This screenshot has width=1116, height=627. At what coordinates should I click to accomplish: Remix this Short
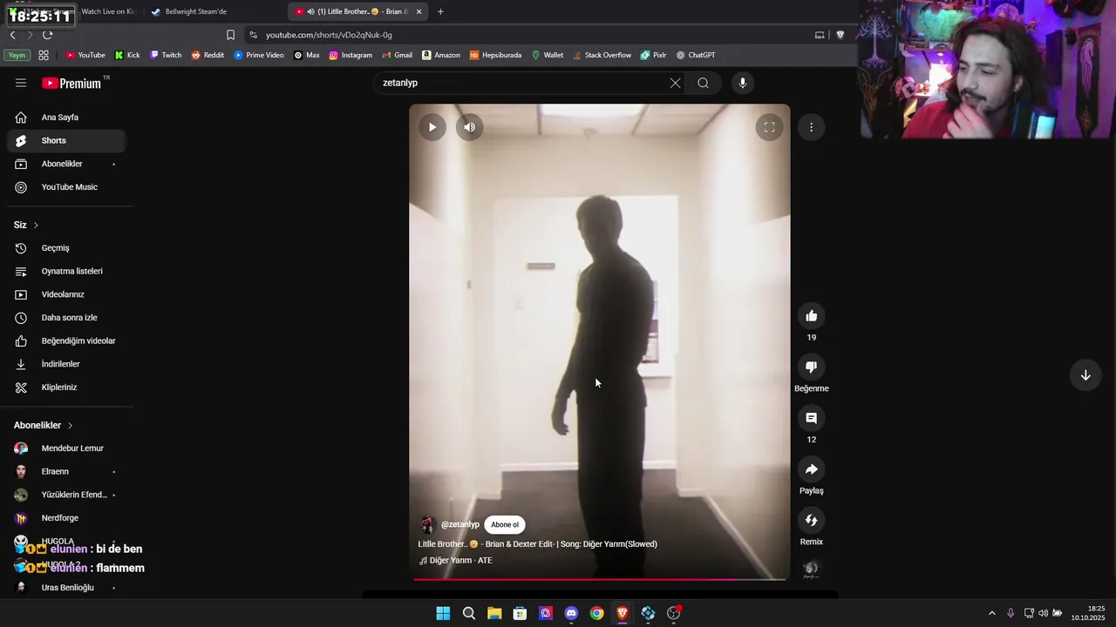tap(812, 520)
